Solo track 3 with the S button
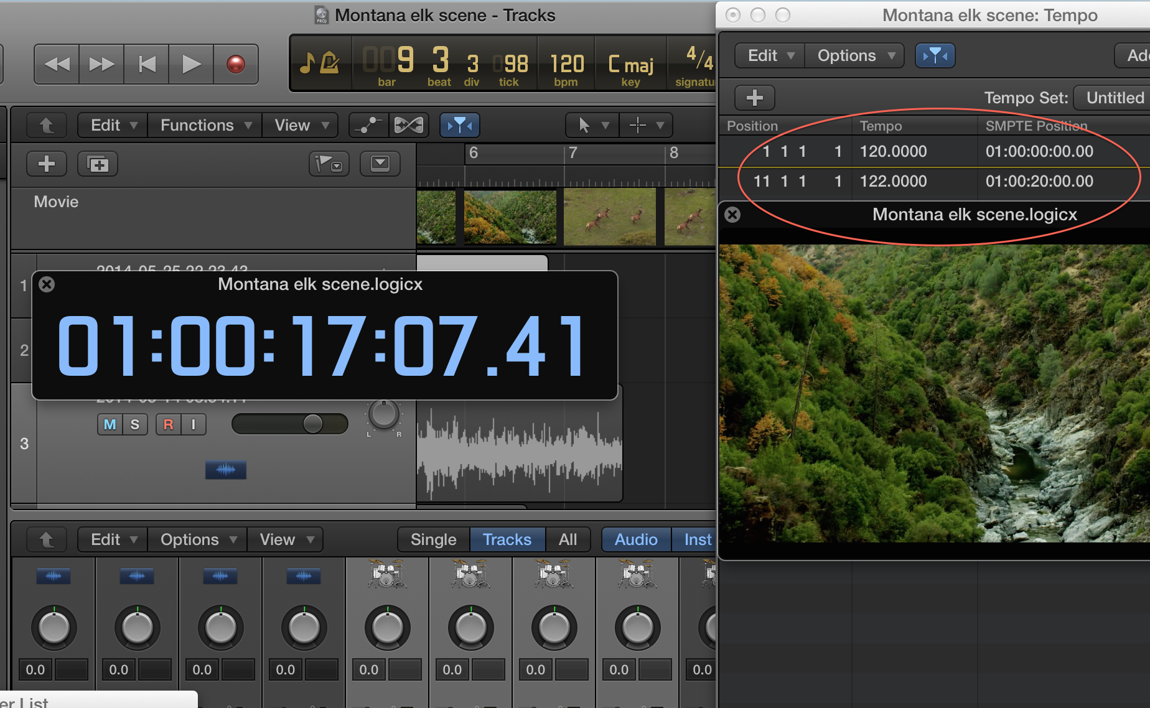This screenshot has height=708, width=1150. (135, 424)
